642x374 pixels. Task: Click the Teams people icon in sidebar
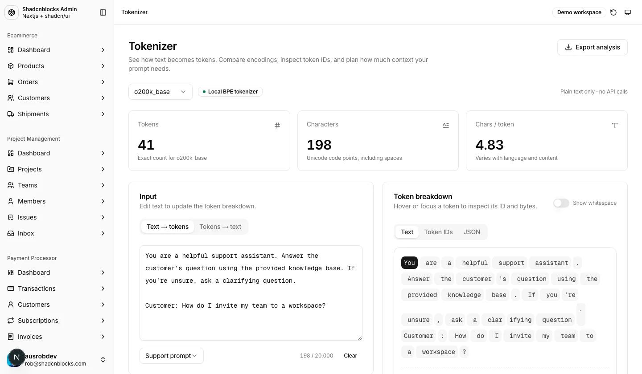point(11,185)
